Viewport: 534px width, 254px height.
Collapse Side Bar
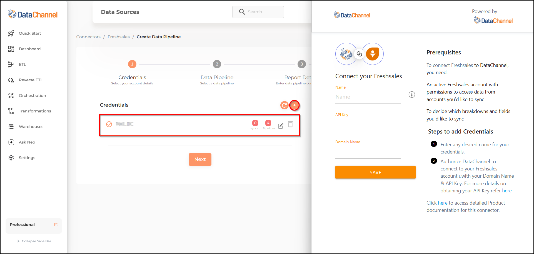(x=34, y=241)
